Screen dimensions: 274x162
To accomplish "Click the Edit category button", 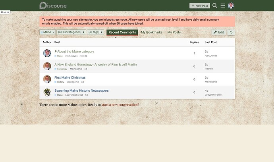I will tap(219, 32).
